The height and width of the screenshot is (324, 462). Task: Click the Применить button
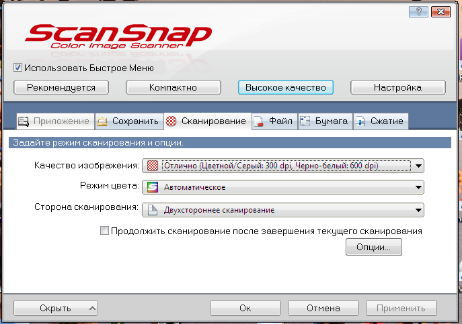tap(401, 308)
